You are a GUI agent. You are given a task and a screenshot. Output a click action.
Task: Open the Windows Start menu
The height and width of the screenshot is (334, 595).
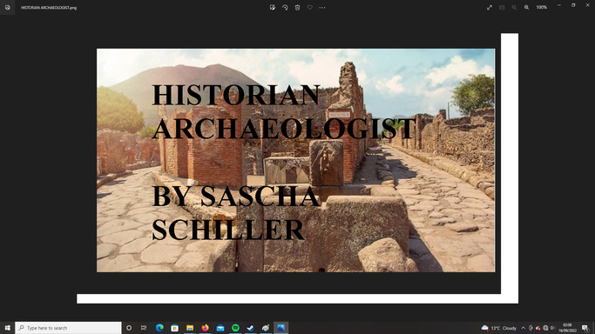pyautogui.click(x=7, y=328)
